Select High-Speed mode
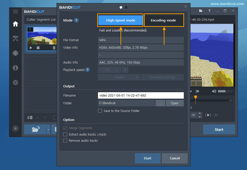 tap(120, 20)
